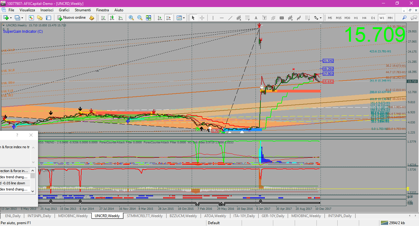Open the Inserisci menu
Image resolution: width=419 pixels, height=226 pixels.
point(47,10)
